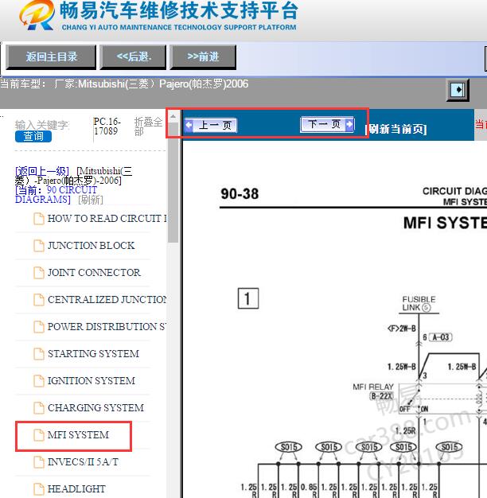
Task: Open next page with 下一页 button
Action: [327, 124]
